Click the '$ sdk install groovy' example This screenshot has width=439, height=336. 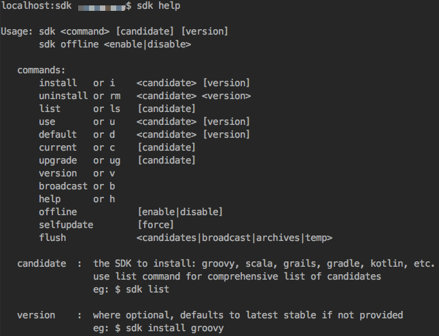click(169, 328)
